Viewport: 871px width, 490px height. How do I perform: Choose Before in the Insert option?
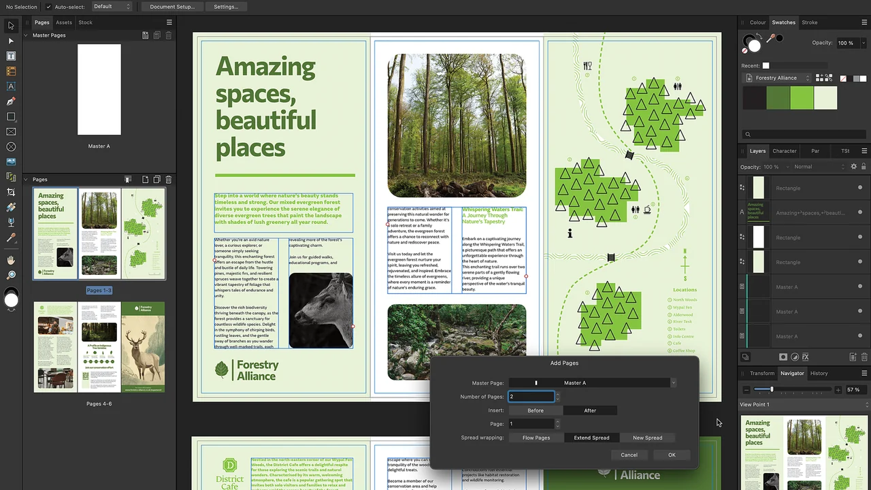[x=536, y=410]
